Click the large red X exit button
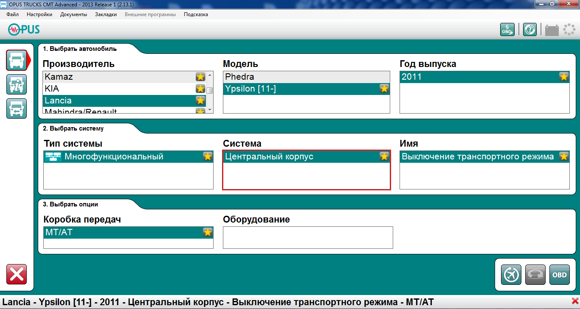The height and width of the screenshot is (309, 580). 17,274
